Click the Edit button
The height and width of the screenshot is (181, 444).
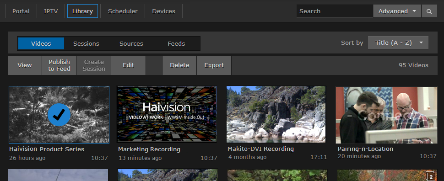[128, 65]
